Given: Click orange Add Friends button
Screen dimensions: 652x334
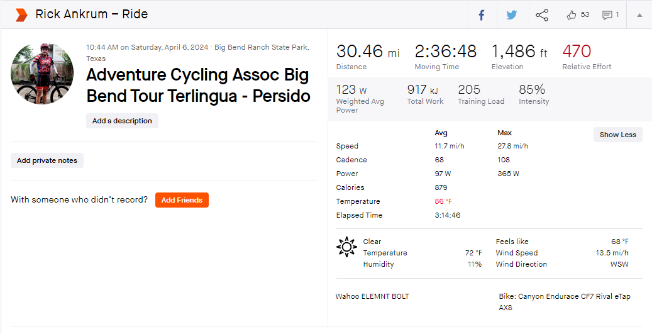Looking at the screenshot, I should tap(182, 200).
